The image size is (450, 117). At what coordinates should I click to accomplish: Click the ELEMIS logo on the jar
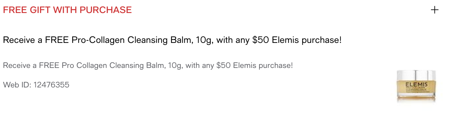[x=416, y=84]
